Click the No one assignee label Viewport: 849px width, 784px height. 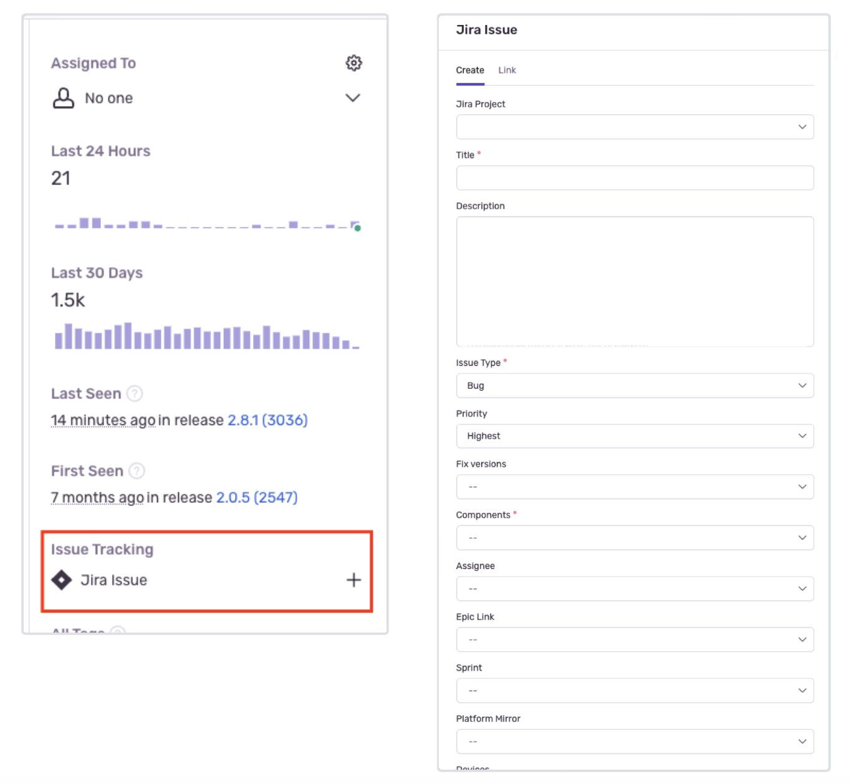[109, 98]
